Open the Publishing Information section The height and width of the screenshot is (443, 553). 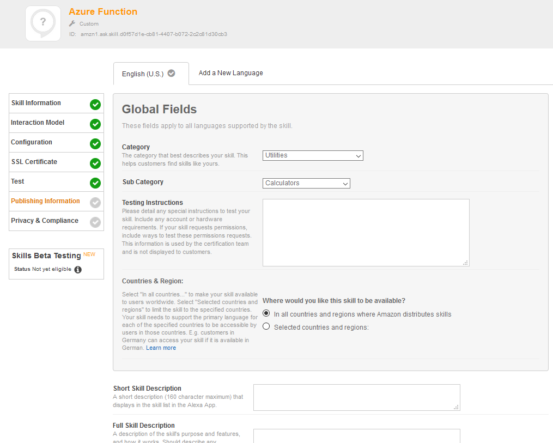click(57, 202)
